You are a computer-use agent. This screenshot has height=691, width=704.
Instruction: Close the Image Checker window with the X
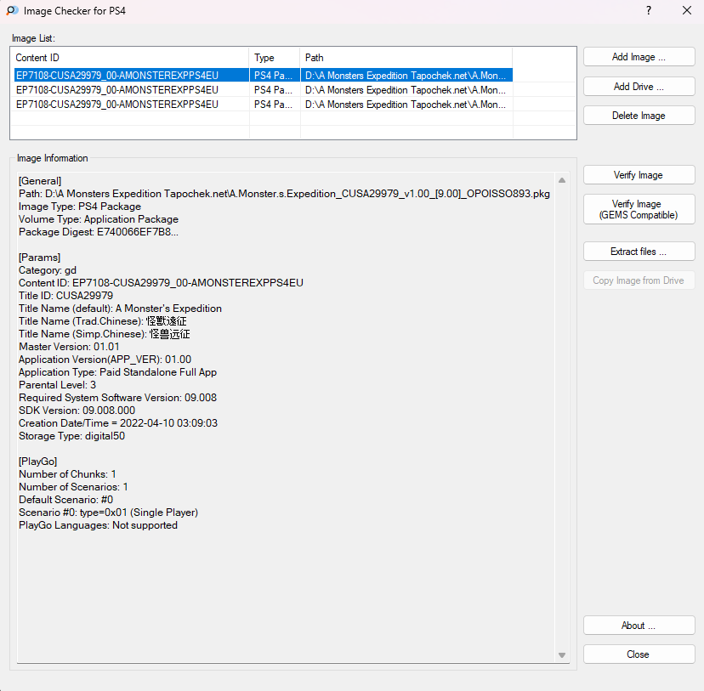[686, 10]
